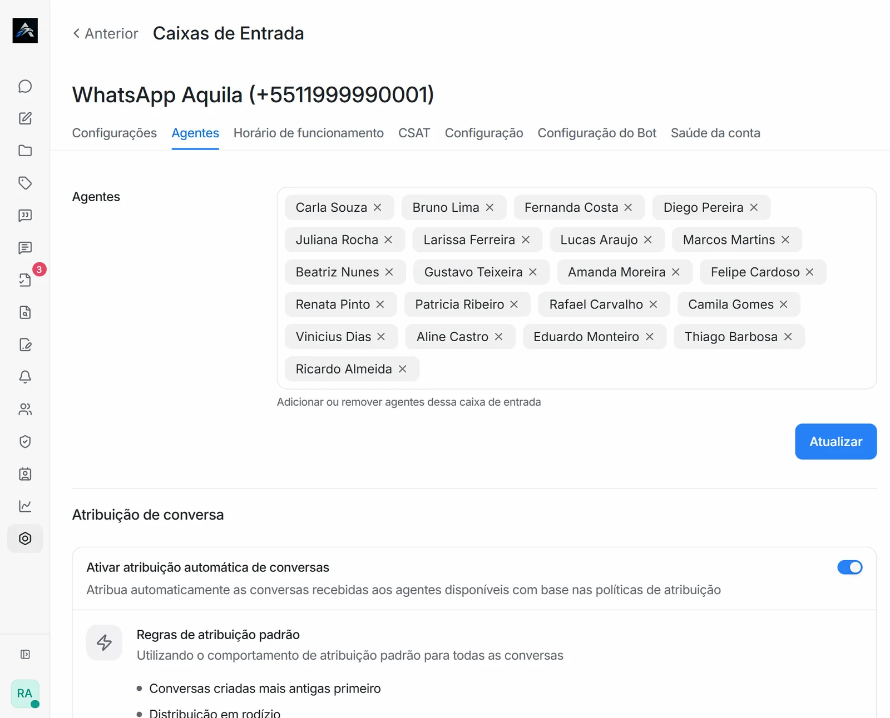This screenshot has width=890, height=718.
Task: Remove agent Eduardo Monteiro
Action: coord(649,336)
